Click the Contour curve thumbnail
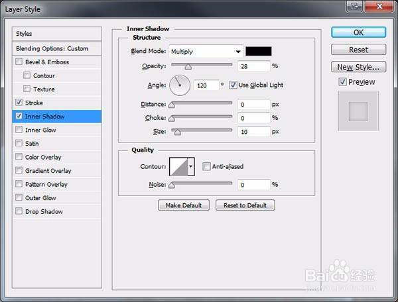This screenshot has width=398, height=302. tap(178, 166)
